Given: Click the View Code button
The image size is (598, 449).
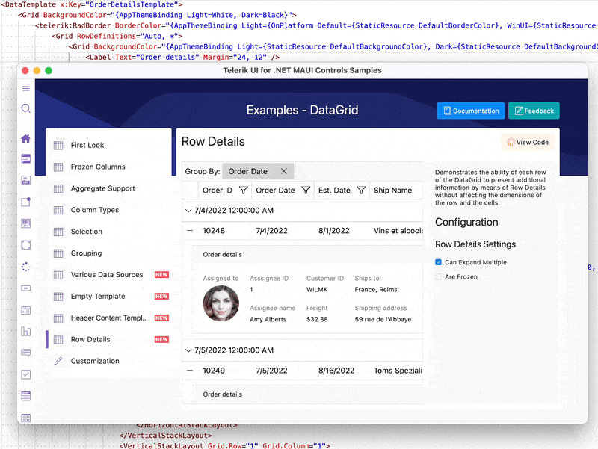Looking at the screenshot, I should [x=528, y=142].
